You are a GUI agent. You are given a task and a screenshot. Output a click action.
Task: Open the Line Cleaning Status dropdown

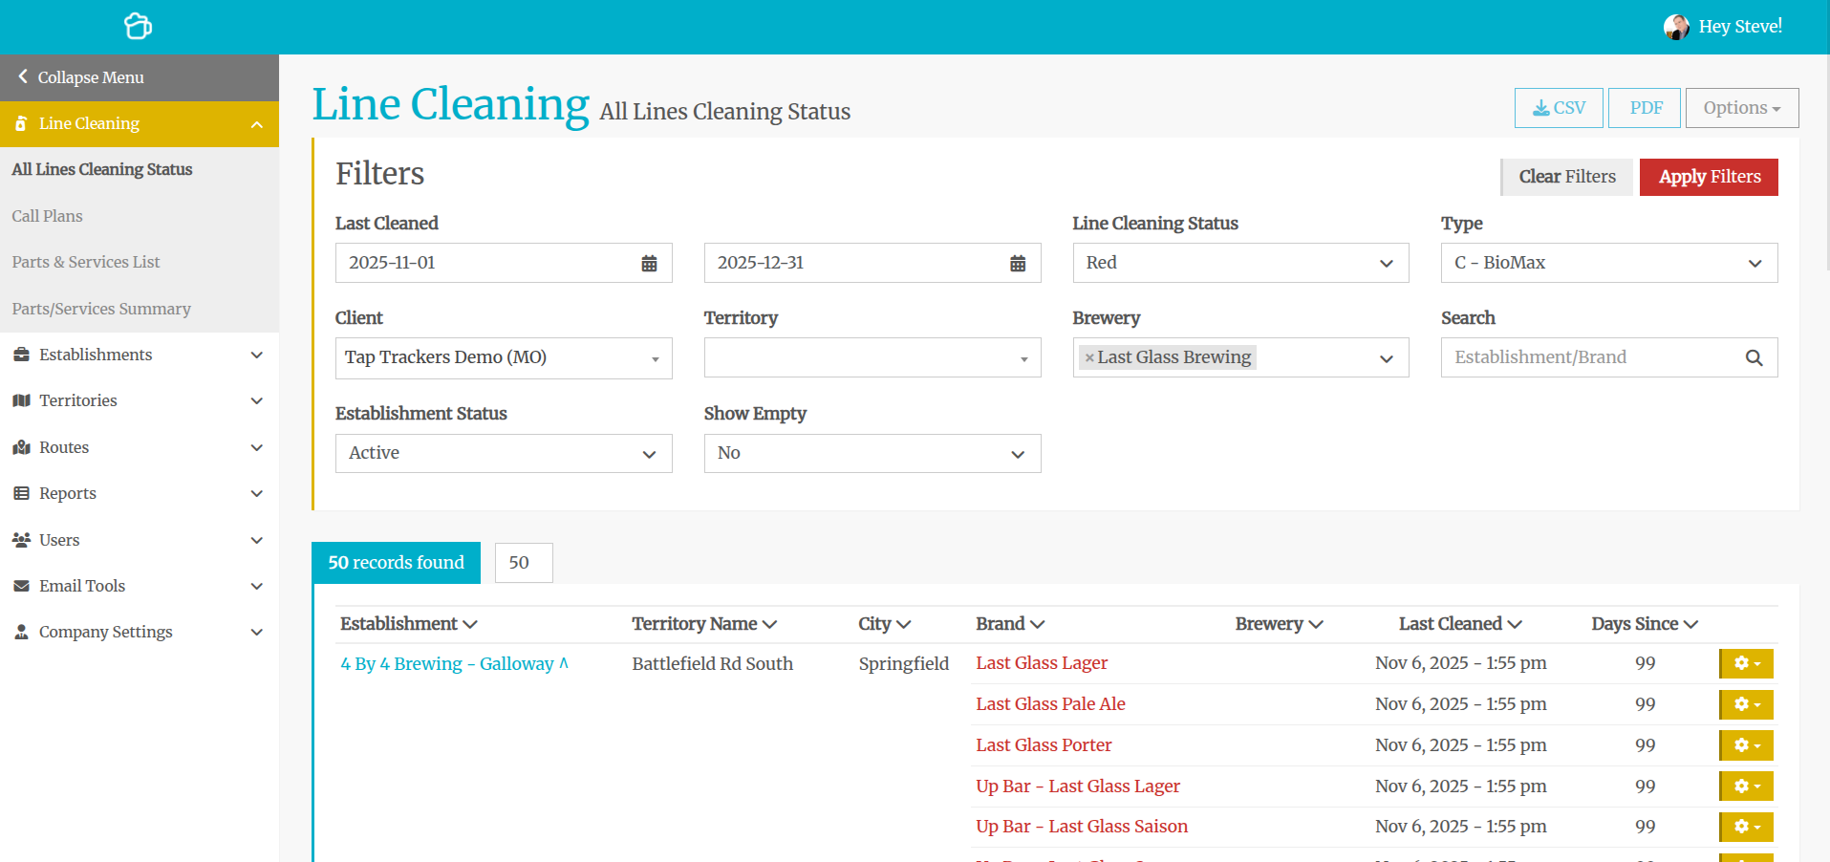click(1239, 263)
